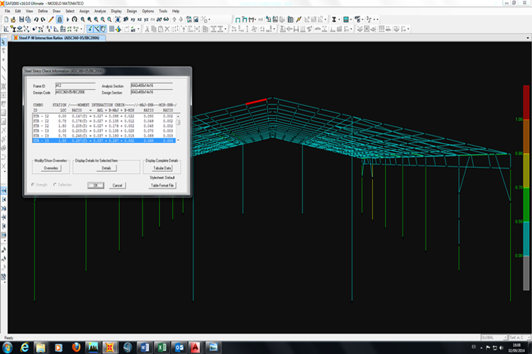The width and height of the screenshot is (532, 354).
Task: Toggle the first snap-to-points toolbar button
Action: coord(90,29)
